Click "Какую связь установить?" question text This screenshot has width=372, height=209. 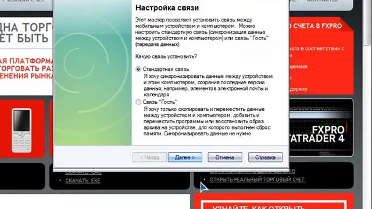pyautogui.click(x=166, y=56)
